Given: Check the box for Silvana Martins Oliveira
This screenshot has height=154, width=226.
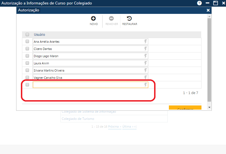Looking at the screenshot, I should pos(27,70).
